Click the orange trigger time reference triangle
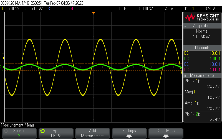 point(94,13)
